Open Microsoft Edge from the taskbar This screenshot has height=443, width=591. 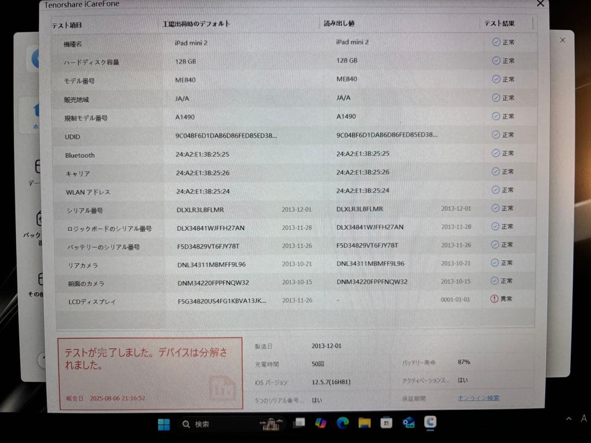click(343, 423)
